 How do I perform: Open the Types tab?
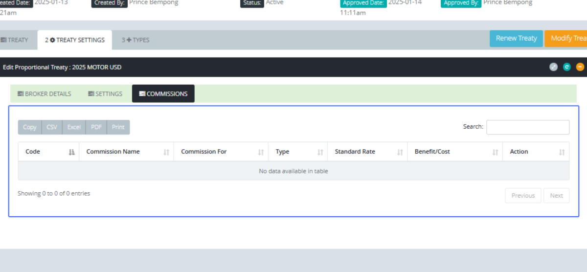(x=135, y=40)
